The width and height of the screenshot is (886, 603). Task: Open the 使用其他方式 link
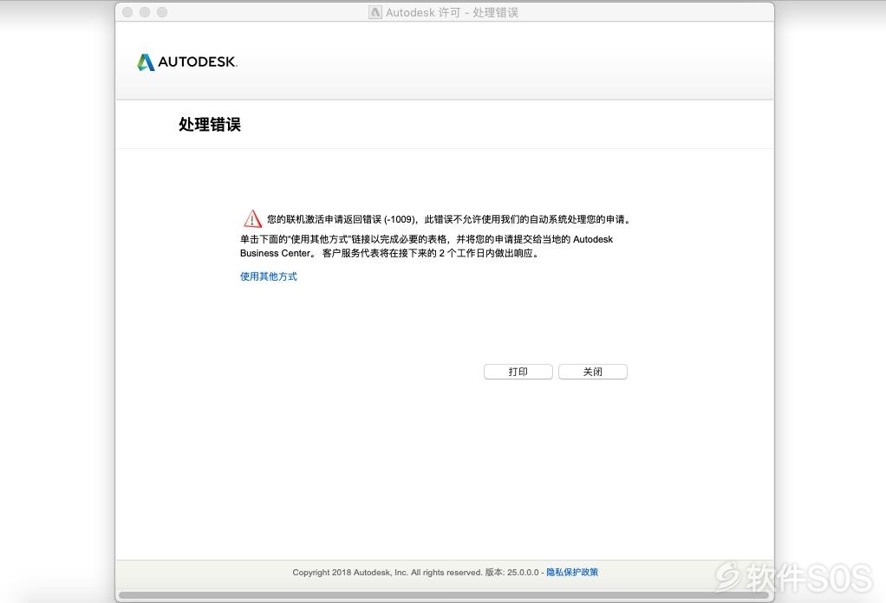coord(269,276)
